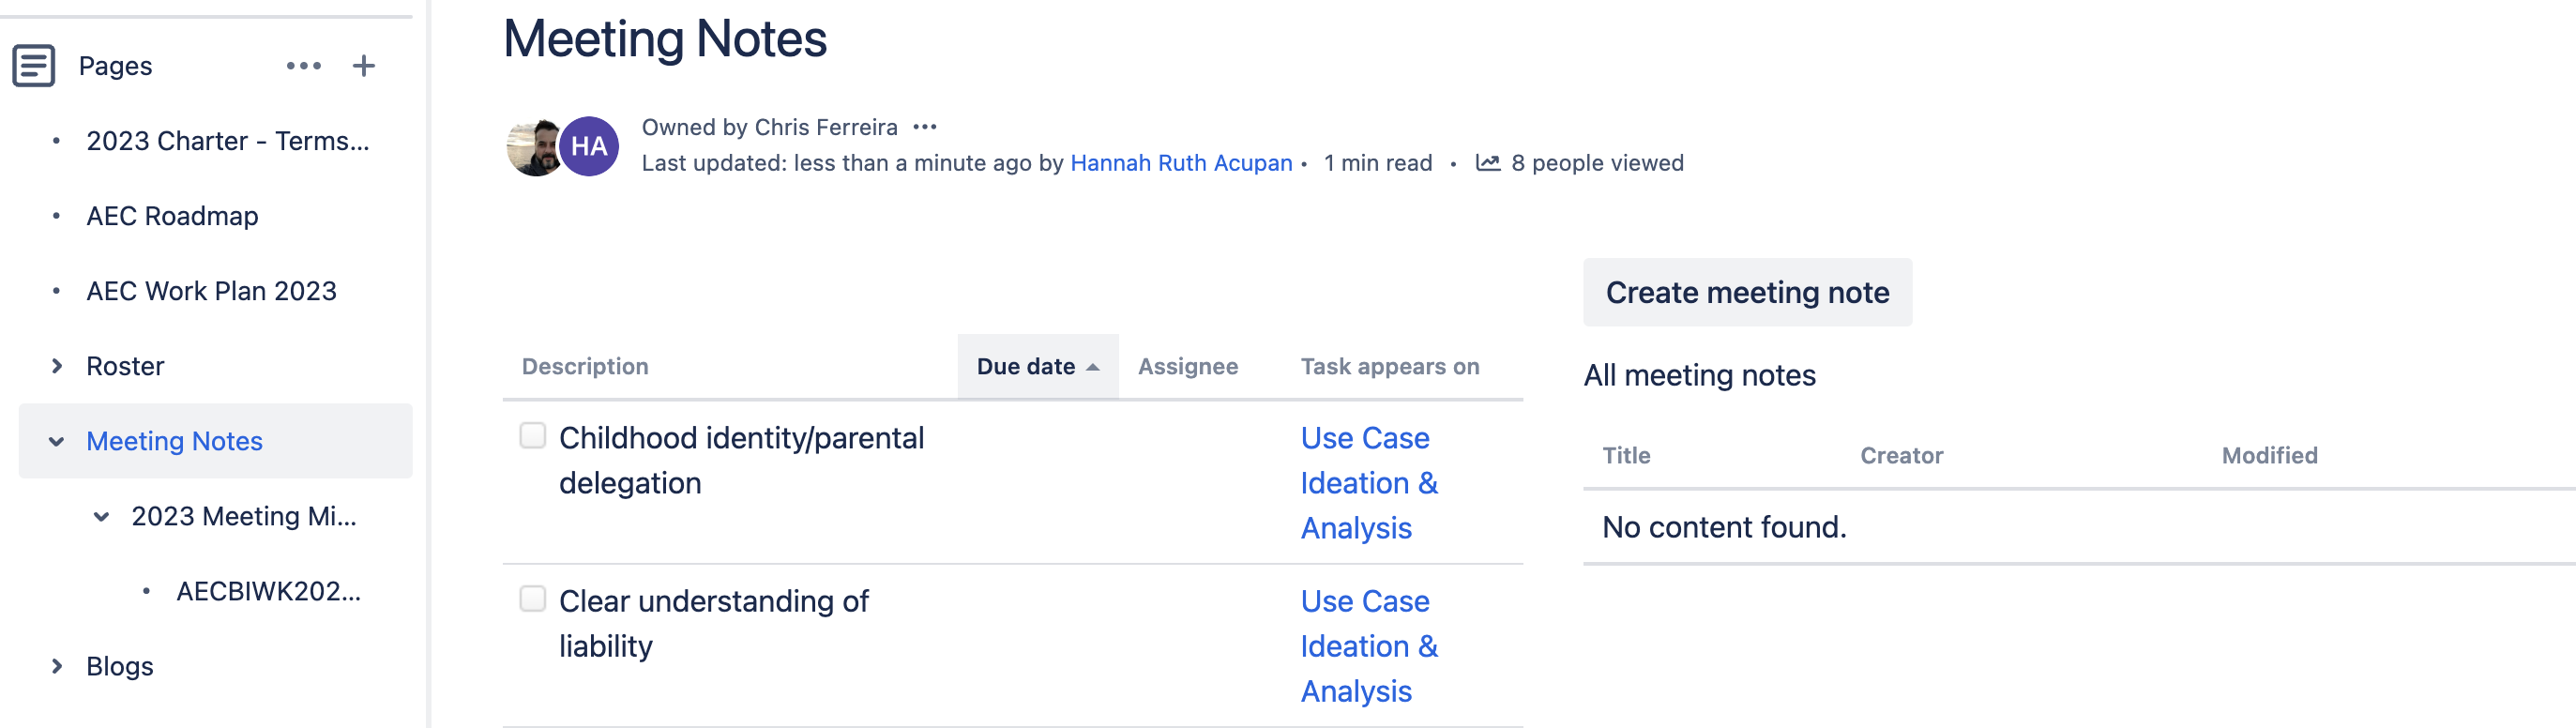Click the All meeting notes heading
Image resolution: width=2576 pixels, height=728 pixels.
coord(1699,375)
